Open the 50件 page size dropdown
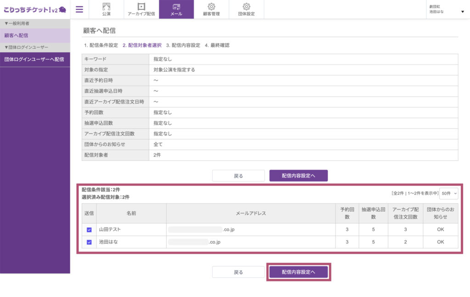This screenshot has width=470, height=297. (x=448, y=193)
